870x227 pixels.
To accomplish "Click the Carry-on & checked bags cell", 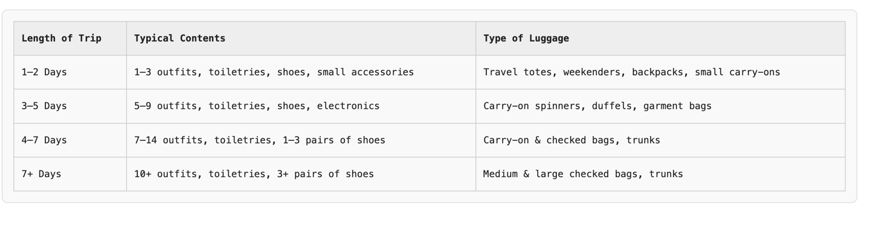I will [660, 140].
